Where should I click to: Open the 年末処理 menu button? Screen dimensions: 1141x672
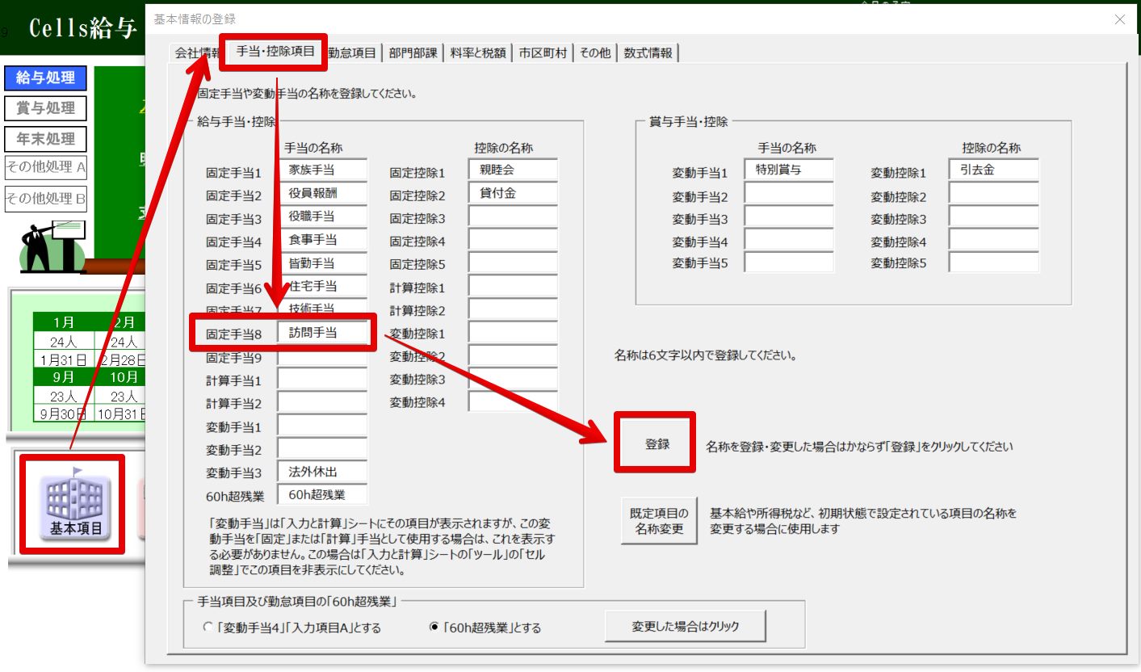(x=45, y=138)
